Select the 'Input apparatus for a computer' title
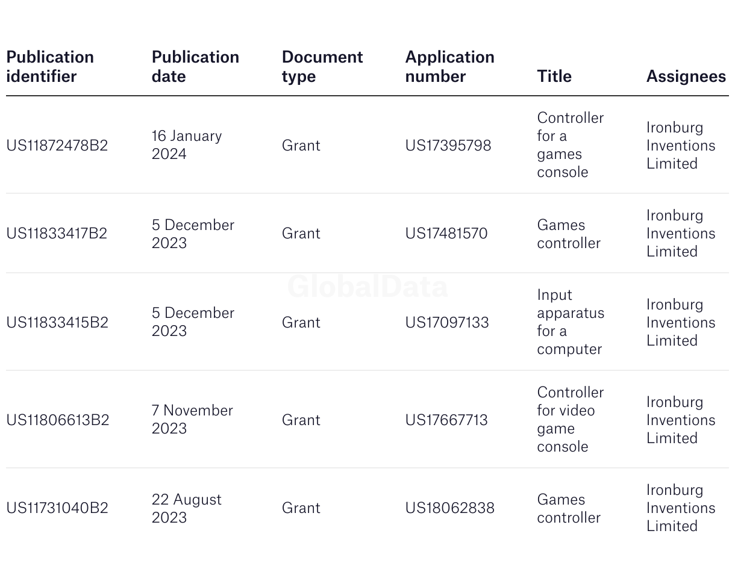Screen dimensions: 735x572 tap(570, 322)
